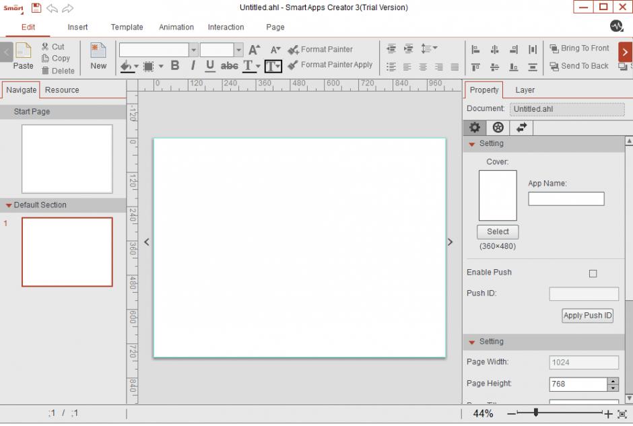Click the Paste icon in the toolbar
Image resolution: width=633 pixels, height=426 pixels.
click(23, 55)
